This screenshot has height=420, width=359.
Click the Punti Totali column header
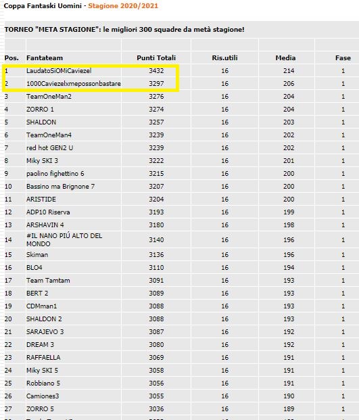[x=156, y=58]
